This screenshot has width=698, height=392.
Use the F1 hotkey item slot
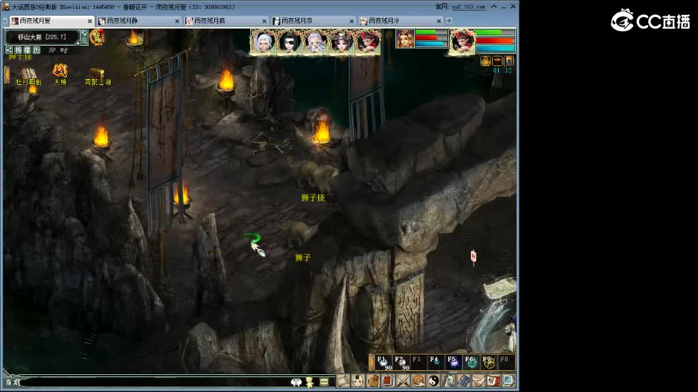[382, 362]
